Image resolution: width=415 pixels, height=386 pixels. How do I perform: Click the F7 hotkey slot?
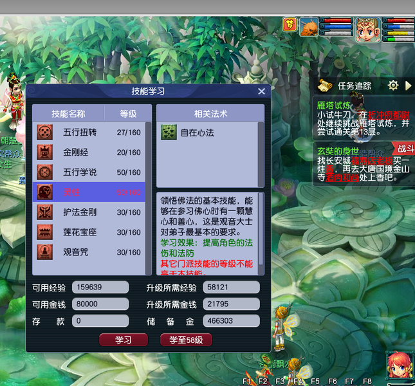[x=349, y=381]
